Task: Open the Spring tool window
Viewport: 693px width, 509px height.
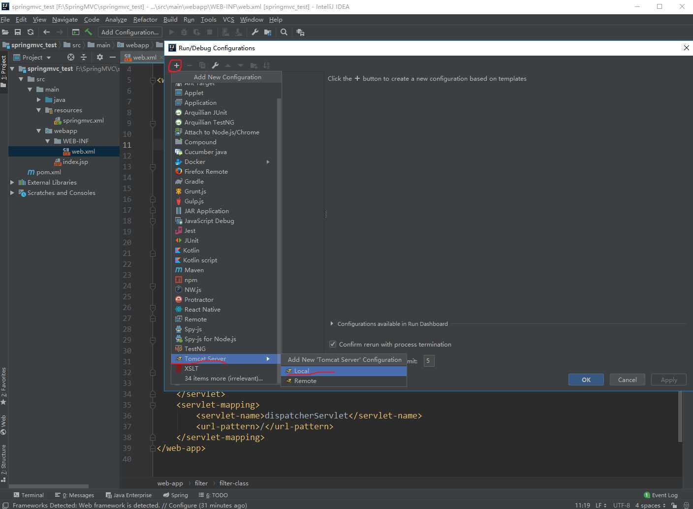Action: [176, 495]
